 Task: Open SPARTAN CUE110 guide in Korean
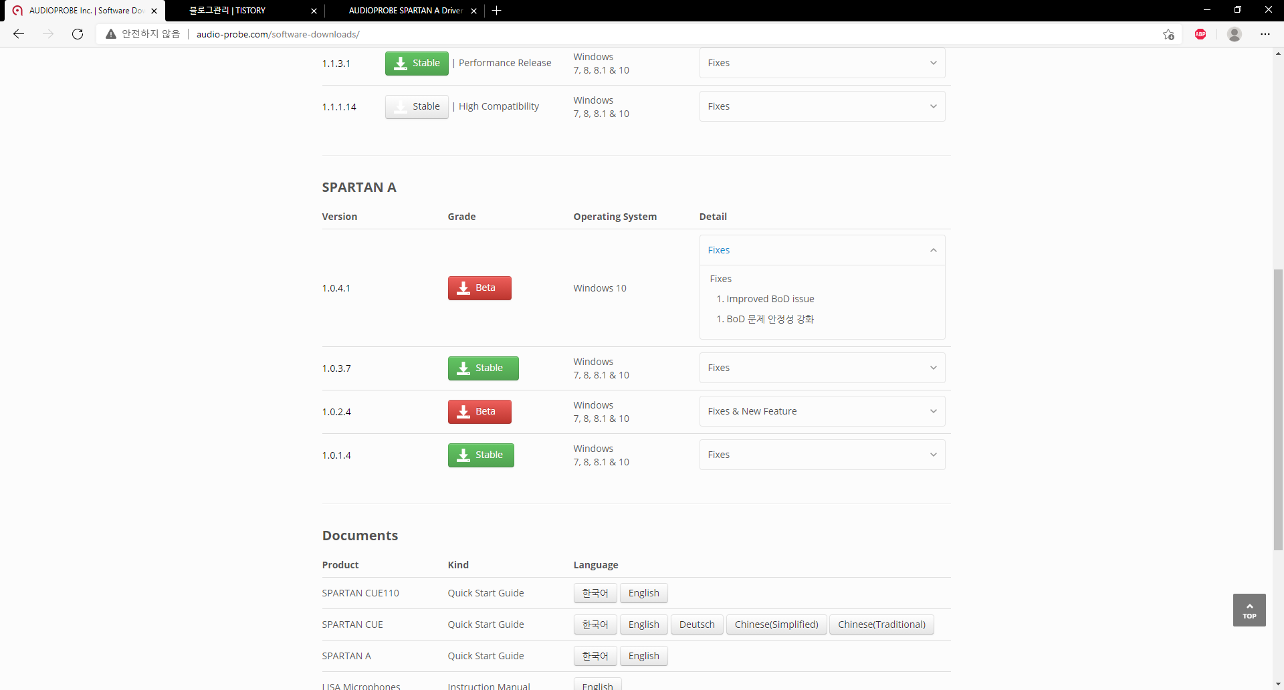point(595,593)
